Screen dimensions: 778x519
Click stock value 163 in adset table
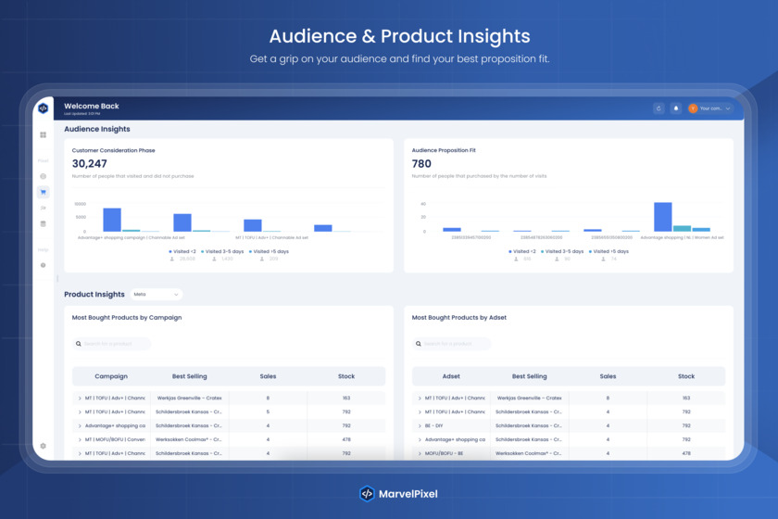pos(686,399)
